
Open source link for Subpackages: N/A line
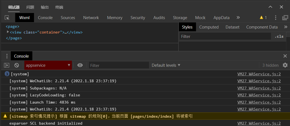coord(259,88)
